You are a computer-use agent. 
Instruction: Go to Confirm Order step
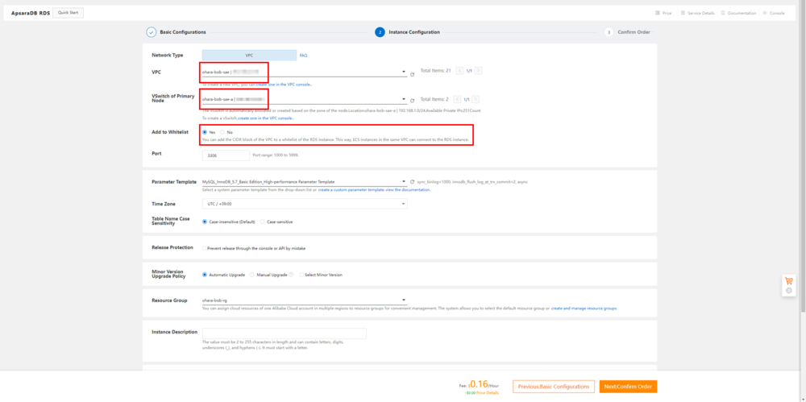[x=634, y=32]
